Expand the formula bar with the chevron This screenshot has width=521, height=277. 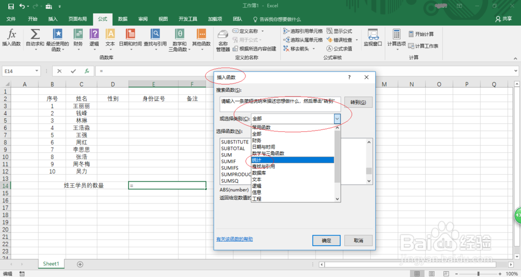[516, 71]
